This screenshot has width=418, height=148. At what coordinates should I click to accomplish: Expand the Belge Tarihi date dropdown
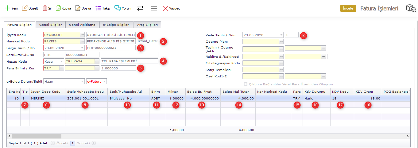pos(82,48)
